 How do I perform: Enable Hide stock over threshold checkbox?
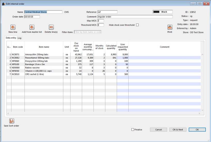[137, 25]
